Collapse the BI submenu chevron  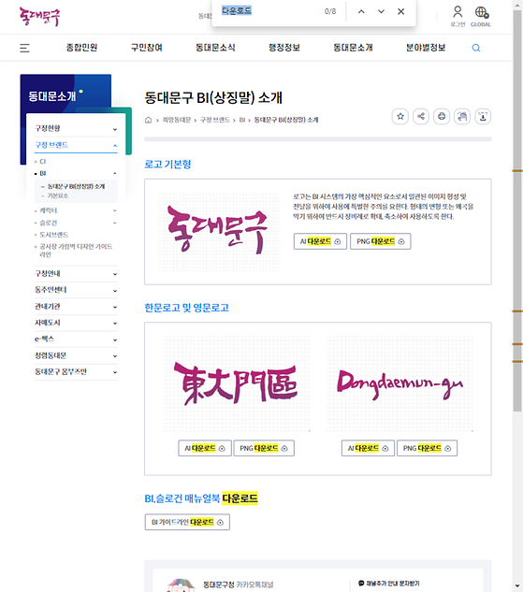pyautogui.click(x=115, y=173)
